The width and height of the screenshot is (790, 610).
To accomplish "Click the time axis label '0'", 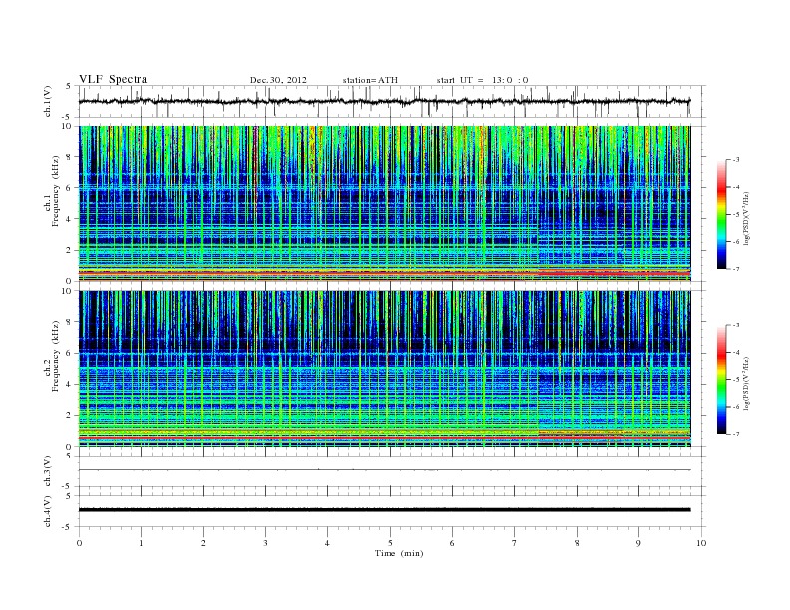I will click(x=79, y=543).
